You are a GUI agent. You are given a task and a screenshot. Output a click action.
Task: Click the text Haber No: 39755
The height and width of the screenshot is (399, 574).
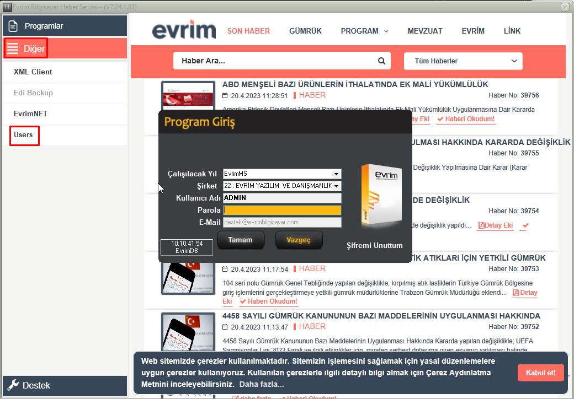(x=514, y=153)
